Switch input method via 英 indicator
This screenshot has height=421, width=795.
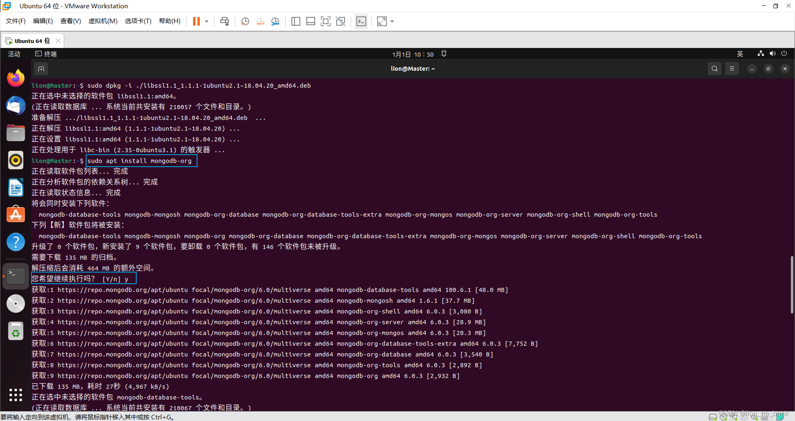click(740, 54)
